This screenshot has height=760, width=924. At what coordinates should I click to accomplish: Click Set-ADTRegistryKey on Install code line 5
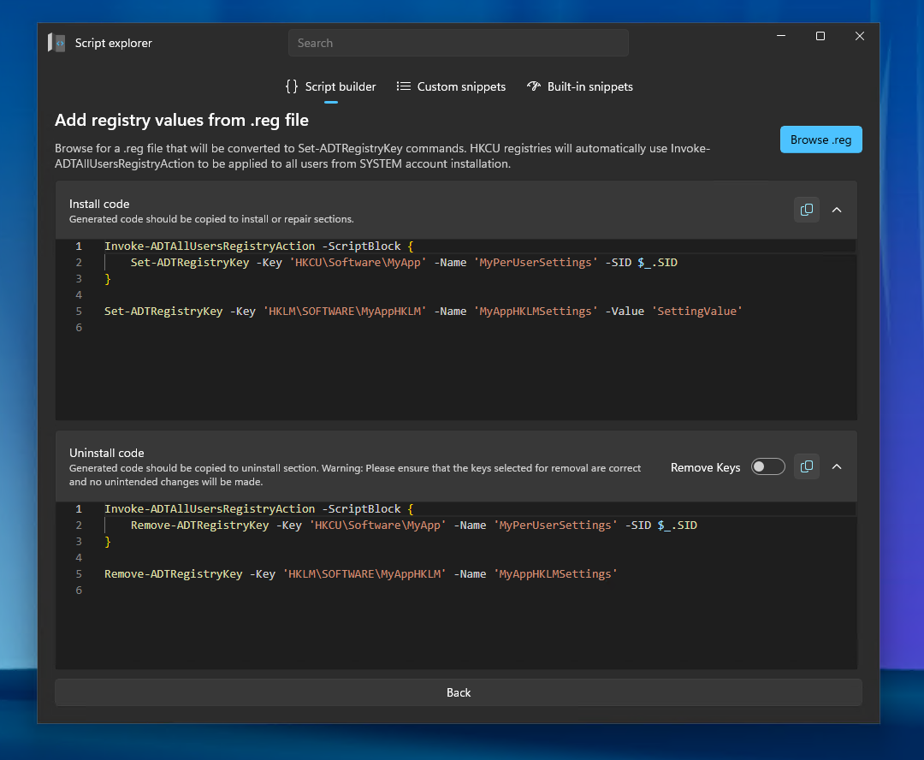pyautogui.click(x=163, y=312)
